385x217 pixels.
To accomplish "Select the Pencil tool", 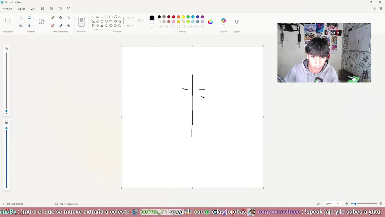I will 53,18.
